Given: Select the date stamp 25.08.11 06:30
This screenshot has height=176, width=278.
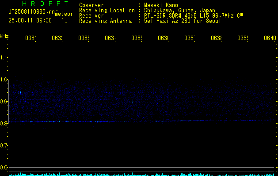Looking at the screenshot, I should (x=30, y=21).
